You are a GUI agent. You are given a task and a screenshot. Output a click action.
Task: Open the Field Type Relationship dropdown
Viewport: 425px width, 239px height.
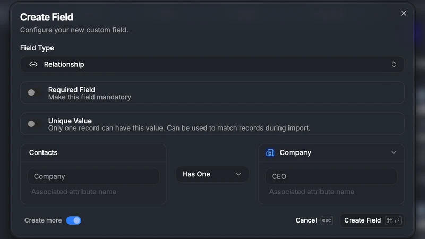click(212, 64)
